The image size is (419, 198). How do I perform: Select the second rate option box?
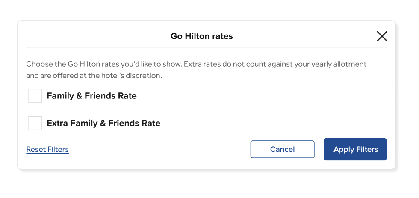click(35, 123)
